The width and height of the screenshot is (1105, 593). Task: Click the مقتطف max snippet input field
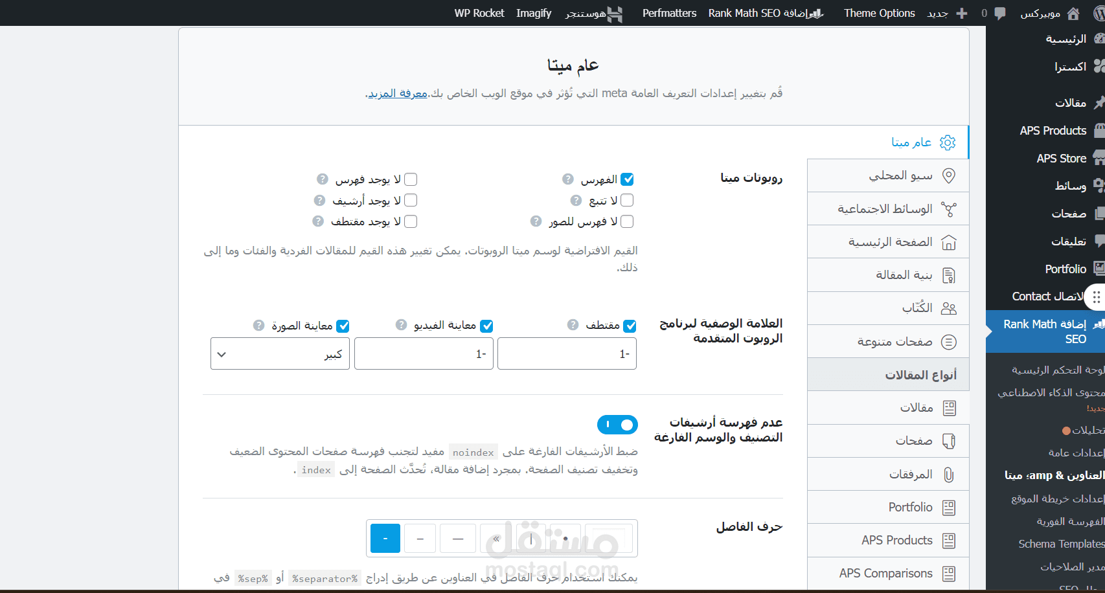coord(567,354)
